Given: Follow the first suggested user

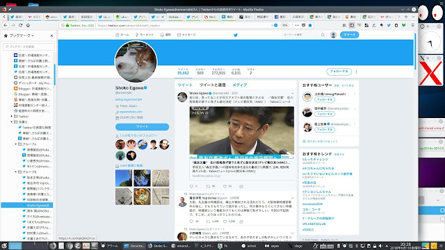Looking at the screenshot, I should pos(325,100).
